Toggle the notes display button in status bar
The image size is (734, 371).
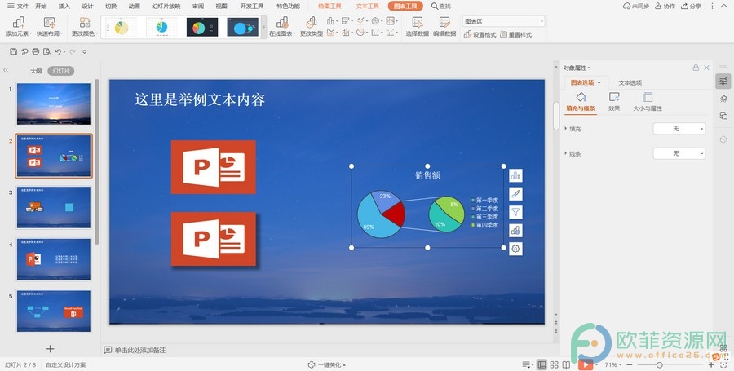527,364
